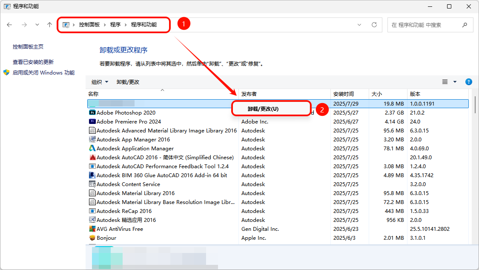The height and width of the screenshot is (270, 479).
Task: Open the 组织 dropdown menu
Action: (x=100, y=82)
